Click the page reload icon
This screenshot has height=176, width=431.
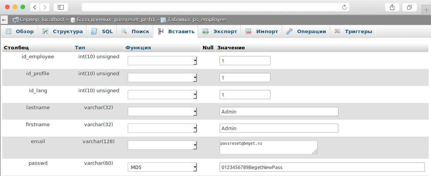click(x=344, y=7)
